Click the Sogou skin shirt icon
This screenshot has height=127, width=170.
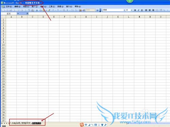pyautogui.click(x=102, y=125)
